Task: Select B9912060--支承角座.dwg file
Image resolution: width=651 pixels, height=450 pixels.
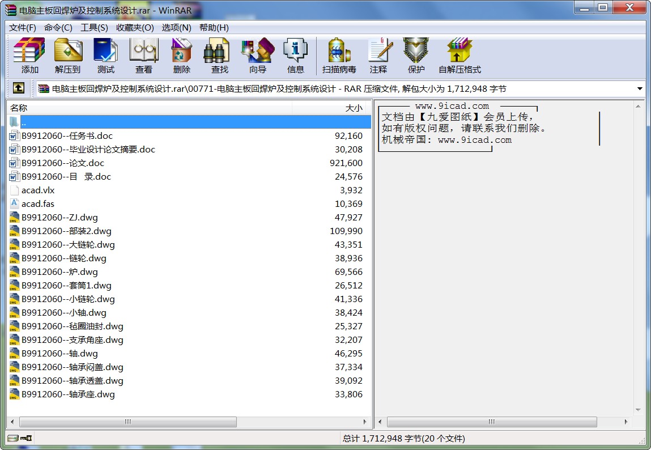Action: [x=73, y=340]
